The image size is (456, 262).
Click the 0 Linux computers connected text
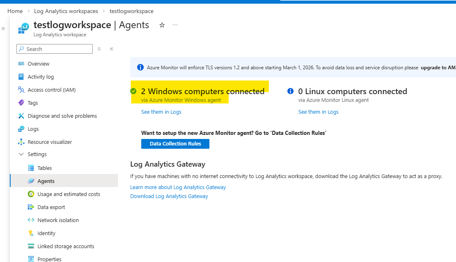(x=352, y=91)
